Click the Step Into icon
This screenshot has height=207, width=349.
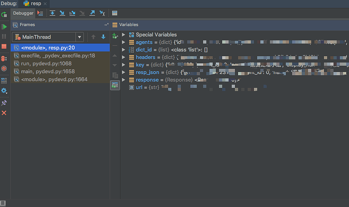62,13
